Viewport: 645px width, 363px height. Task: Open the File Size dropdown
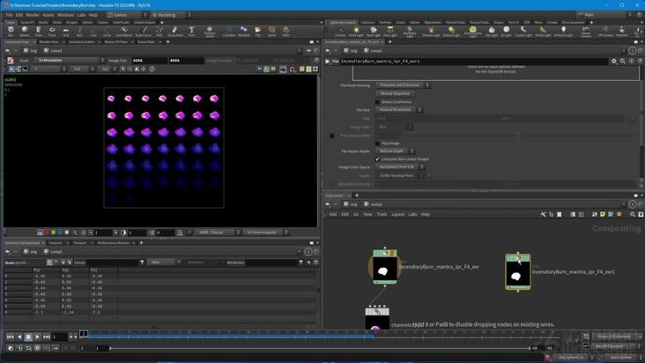(398, 110)
